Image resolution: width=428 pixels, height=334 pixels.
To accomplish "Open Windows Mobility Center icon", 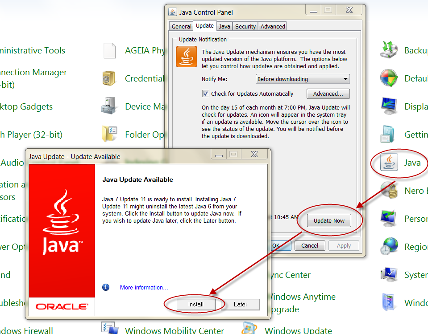I will [x=109, y=328].
